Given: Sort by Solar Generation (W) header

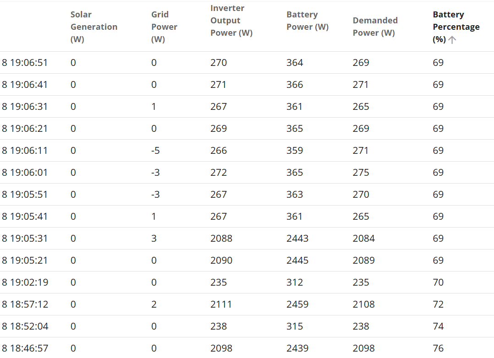Looking at the screenshot, I should (94, 27).
